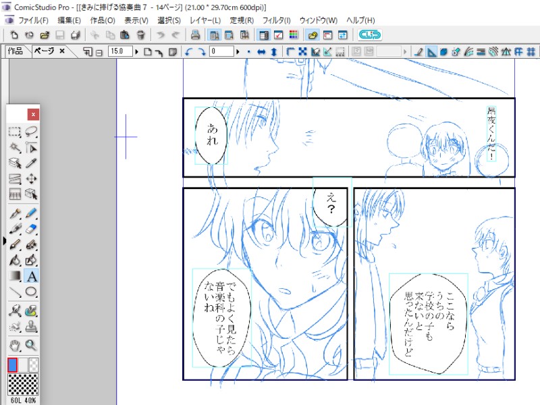Open the ヘルプ(H) menu
Image resolution: width=540 pixels, height=405 pixels.
tap(360, 20)
